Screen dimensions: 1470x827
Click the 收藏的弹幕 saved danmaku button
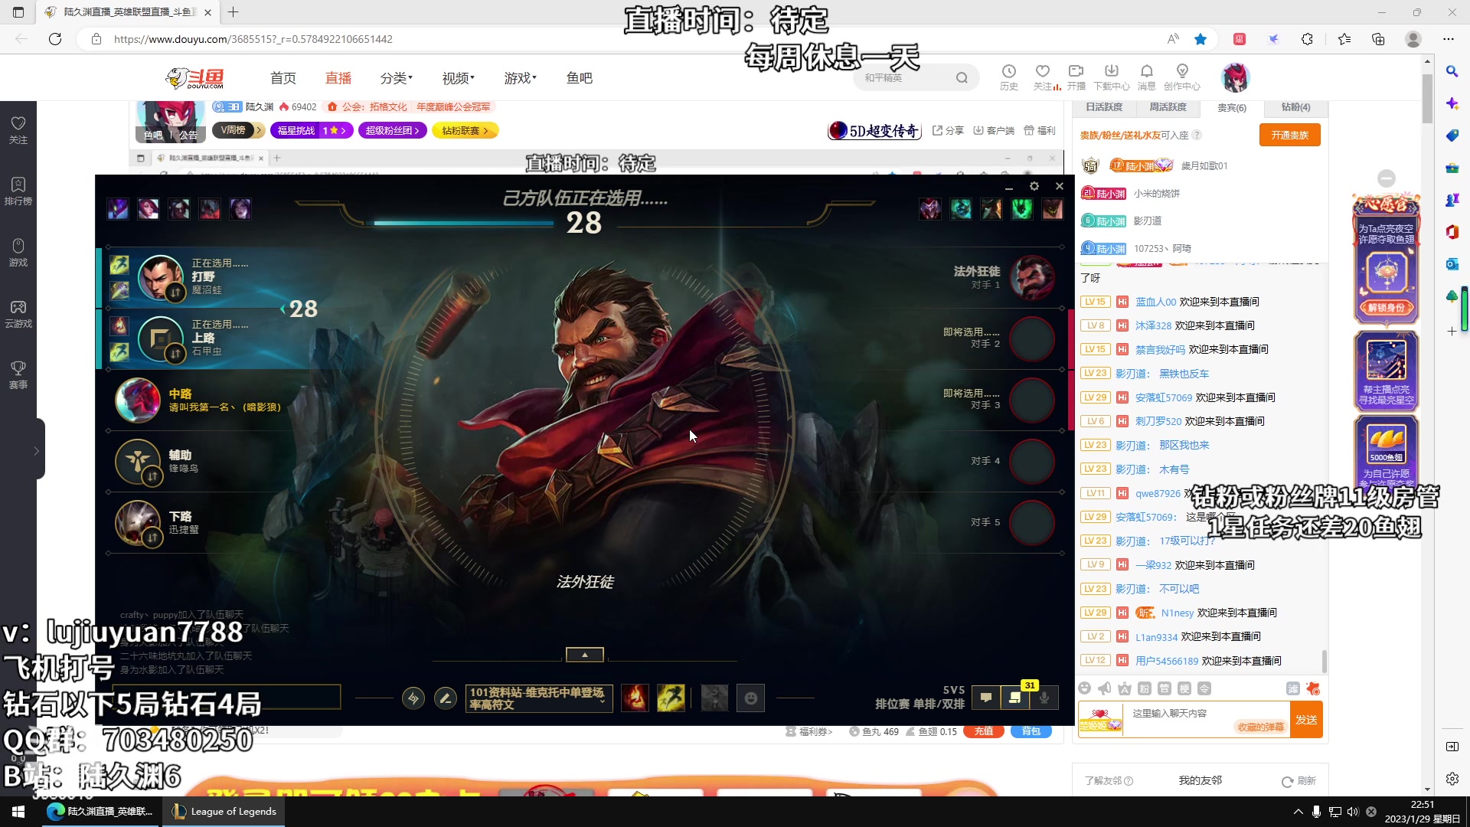coord(1260,727)
